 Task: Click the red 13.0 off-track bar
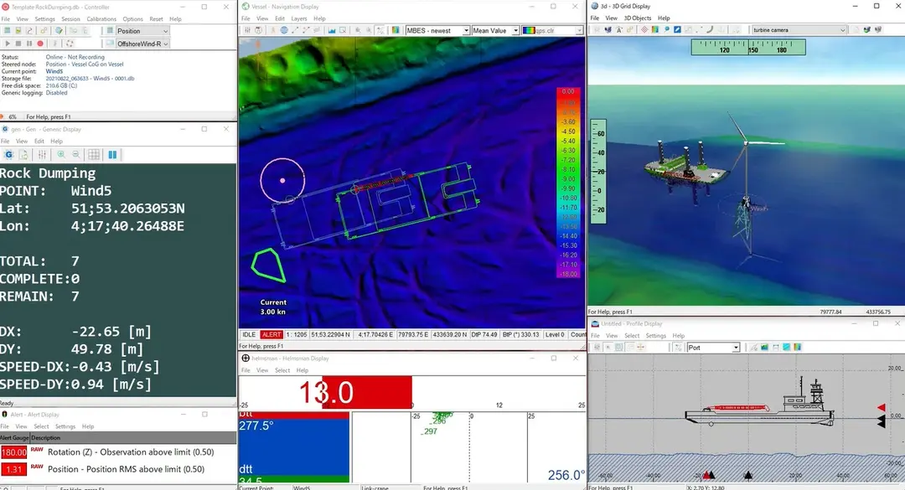367,393
